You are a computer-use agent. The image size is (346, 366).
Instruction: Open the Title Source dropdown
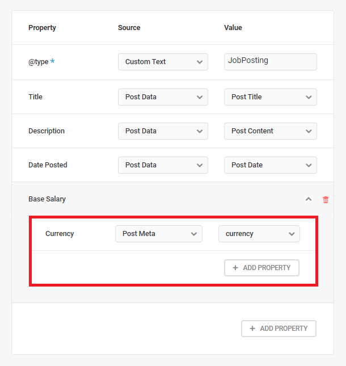(163, 97)
